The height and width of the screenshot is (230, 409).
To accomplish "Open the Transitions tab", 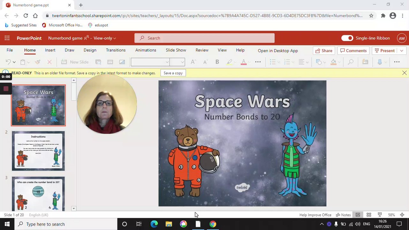I will [x=116, y=50].
